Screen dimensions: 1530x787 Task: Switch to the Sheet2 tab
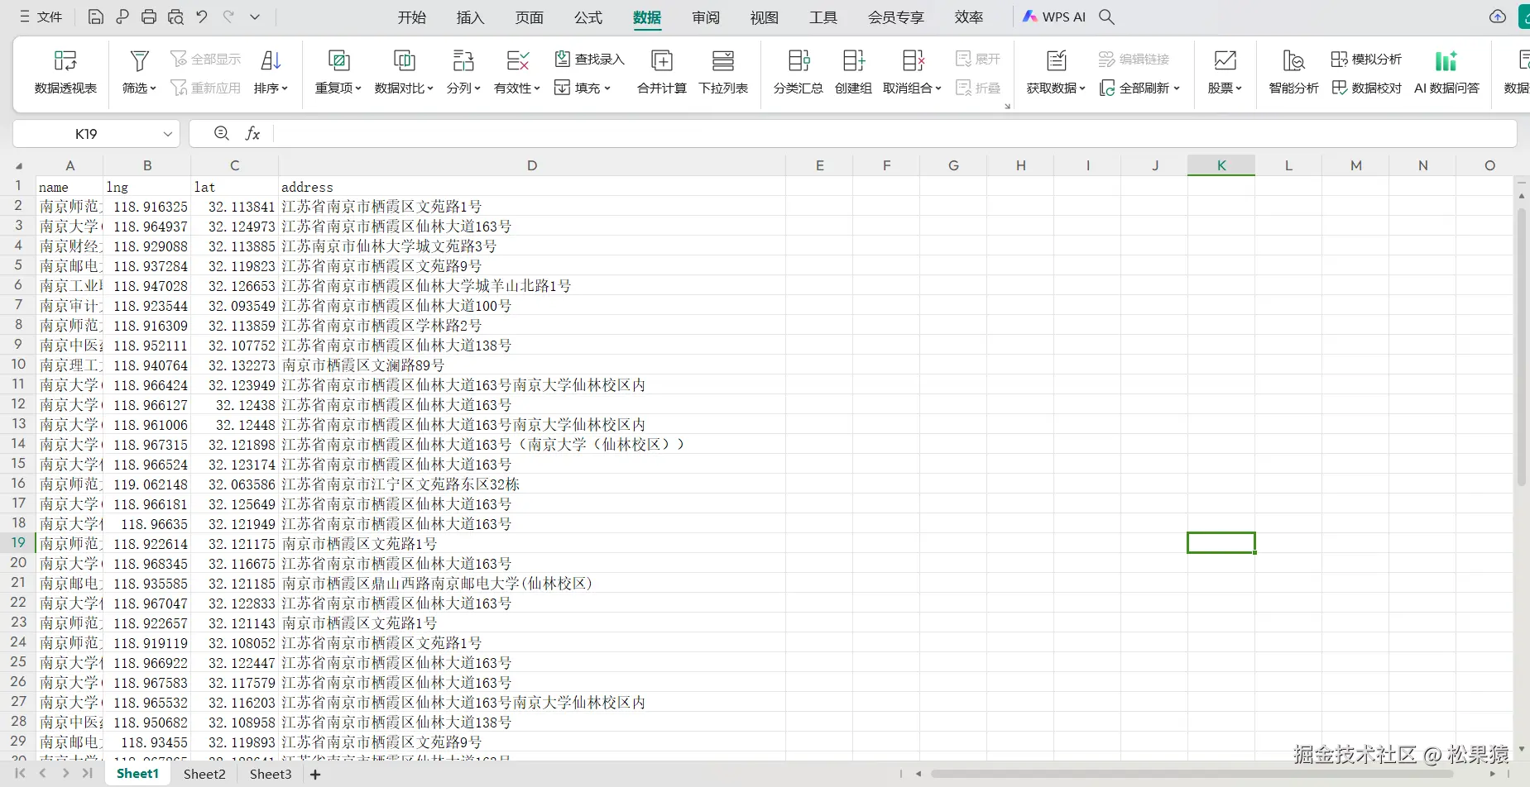point(204,774)
